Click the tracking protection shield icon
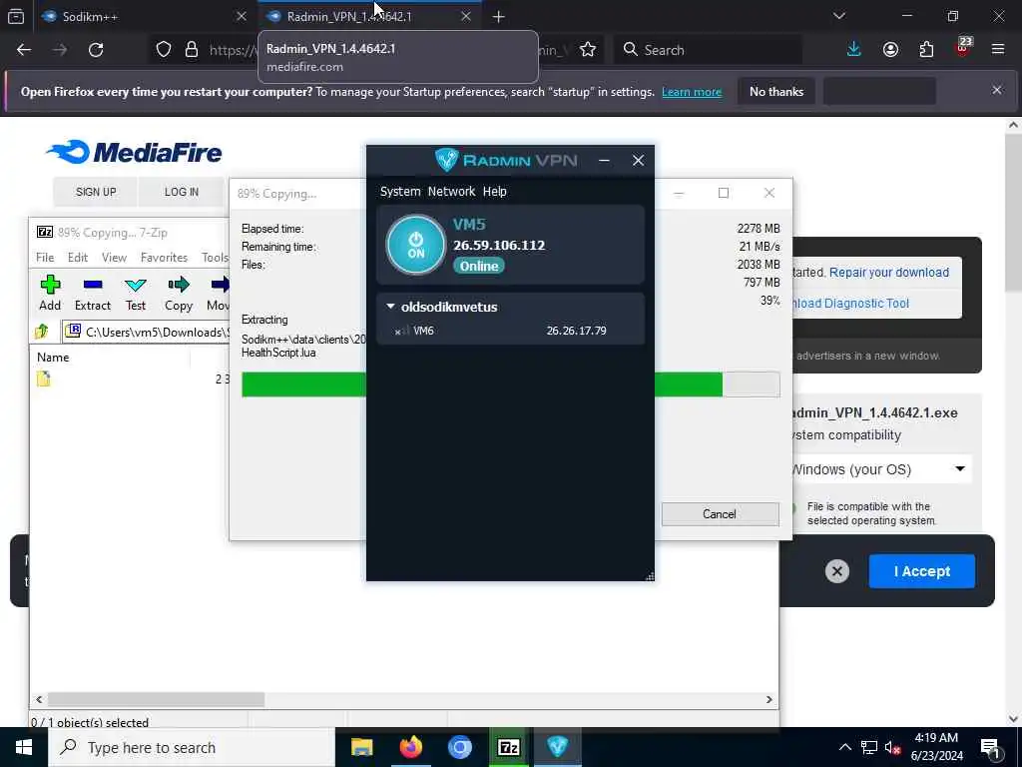Viewport: 1022px width, 767px height. pos(164,50)
